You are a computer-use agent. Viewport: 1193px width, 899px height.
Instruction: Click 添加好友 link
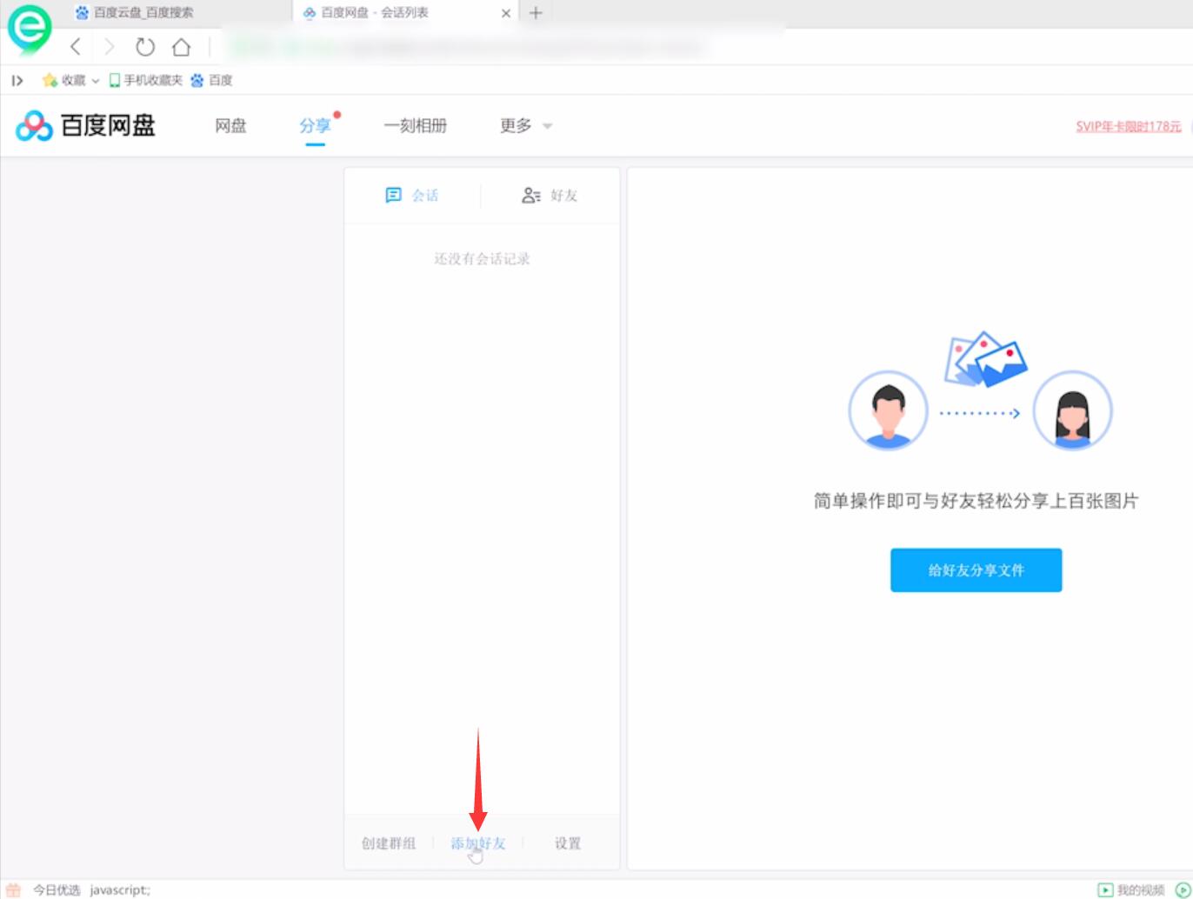(x=478, y=843)
